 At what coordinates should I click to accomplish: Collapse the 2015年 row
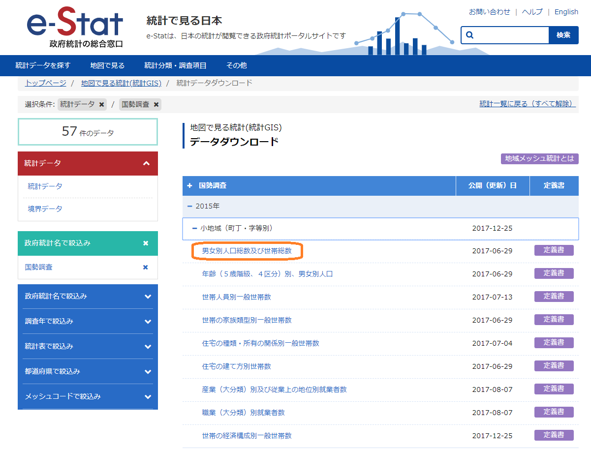(190, 206)
